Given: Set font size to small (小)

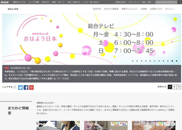Looking at the screenshot, I should click(x=170, y=87).
